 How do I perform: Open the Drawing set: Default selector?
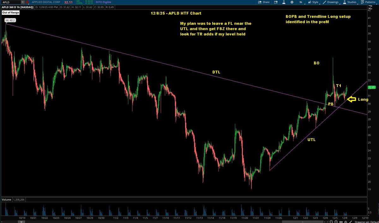[366, 221]
